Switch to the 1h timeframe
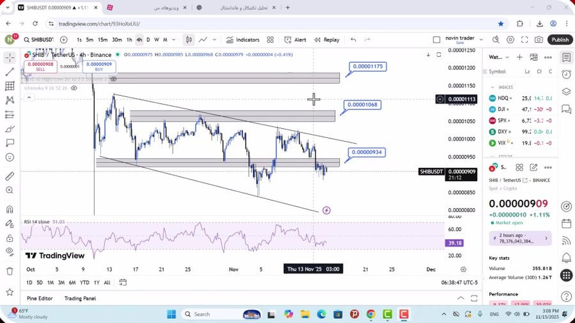The height and width of the screenshot is (323, 575). point(129,40)
